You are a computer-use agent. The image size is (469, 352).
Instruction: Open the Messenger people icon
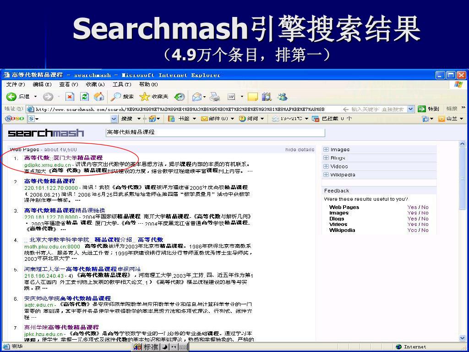coord(282,96)
